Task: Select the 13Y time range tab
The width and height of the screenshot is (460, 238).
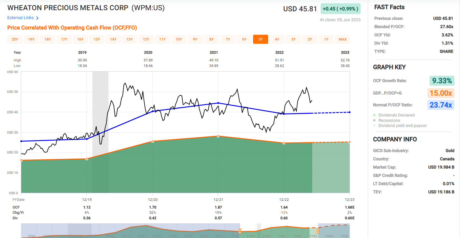Action: pyautogui.click(x=130, y=39)
